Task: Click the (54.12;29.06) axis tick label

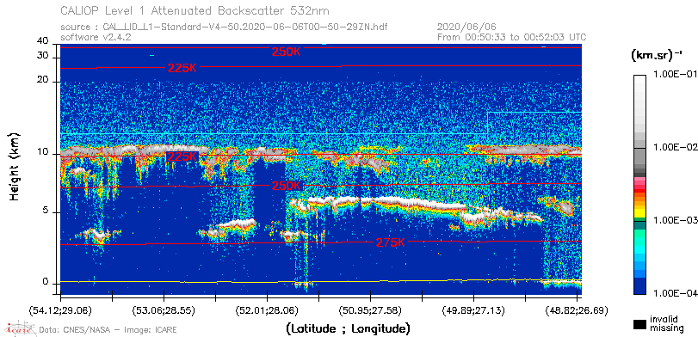Action: [x=61, y=309]
